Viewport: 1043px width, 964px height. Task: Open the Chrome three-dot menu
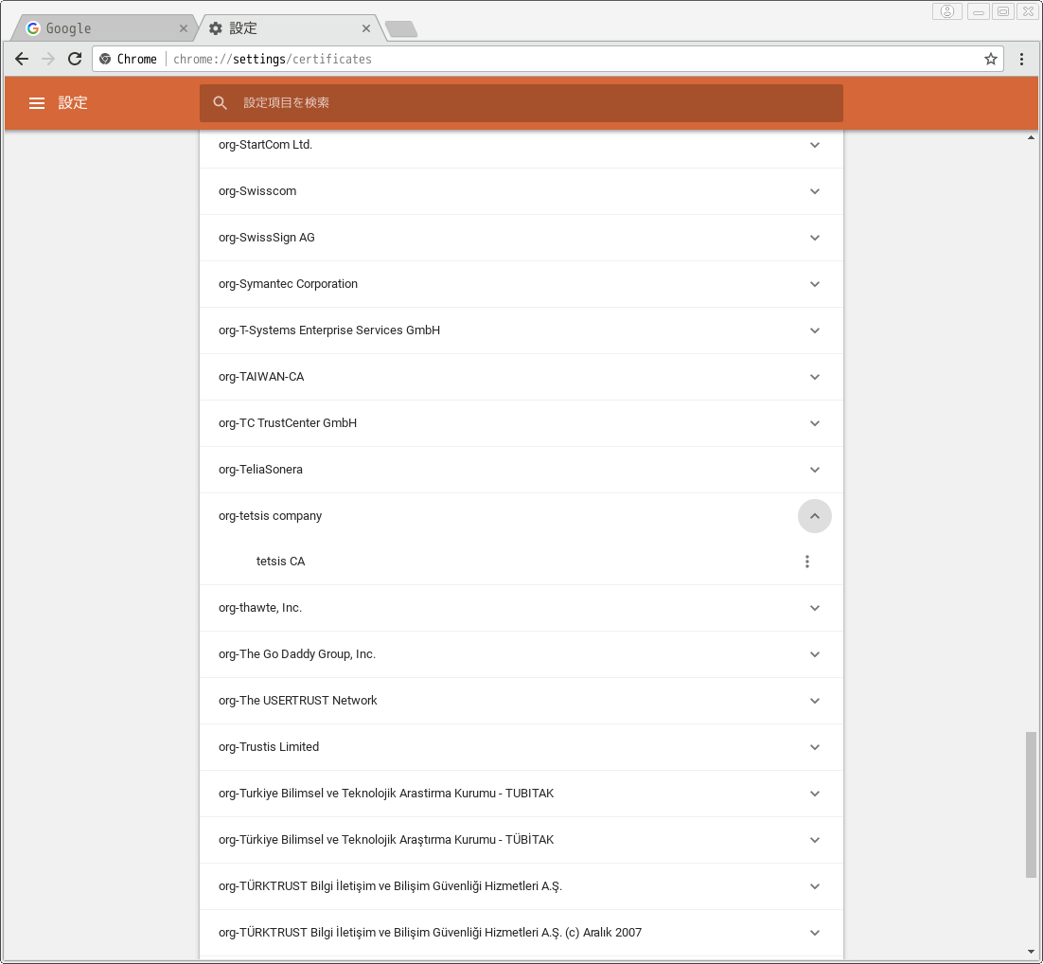point(1021,59)
